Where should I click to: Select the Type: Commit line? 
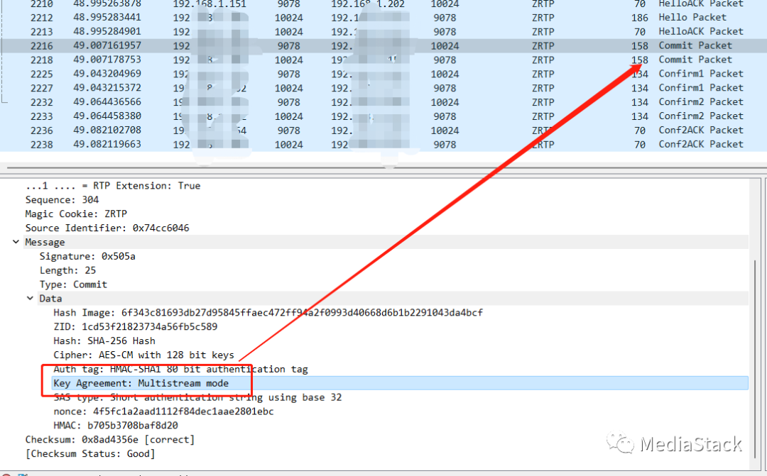pyautogui.click(x=73, y=284)
